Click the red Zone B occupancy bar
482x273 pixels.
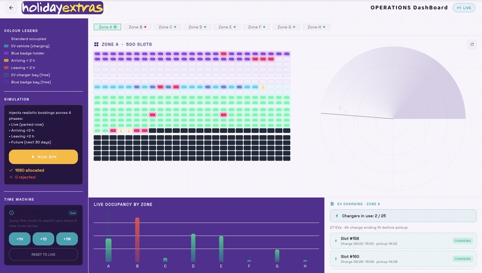tap(137, 240)
